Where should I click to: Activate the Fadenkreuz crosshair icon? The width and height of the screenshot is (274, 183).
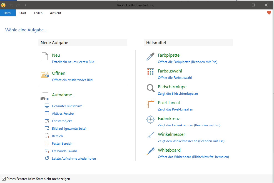(150, 120)
